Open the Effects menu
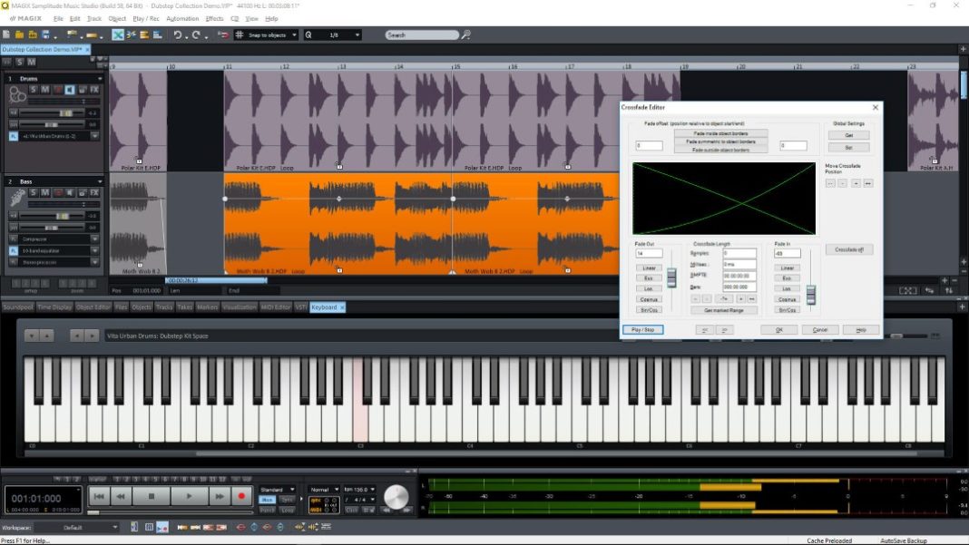Screen dimensions: 969x545 click(214, 18)
